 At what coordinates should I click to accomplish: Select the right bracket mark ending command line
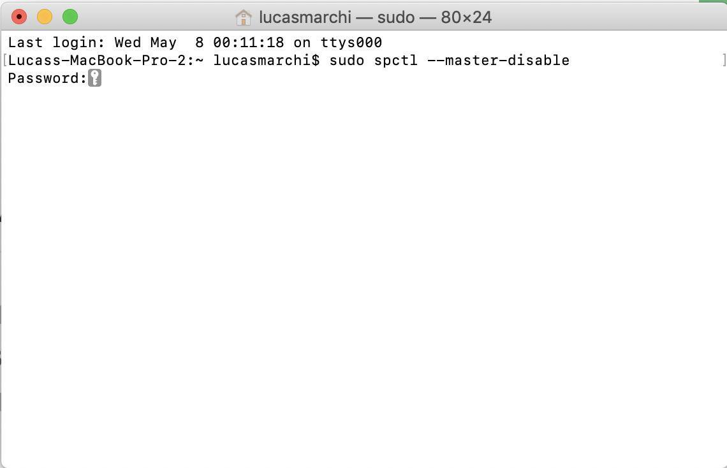tap(724, 60)
